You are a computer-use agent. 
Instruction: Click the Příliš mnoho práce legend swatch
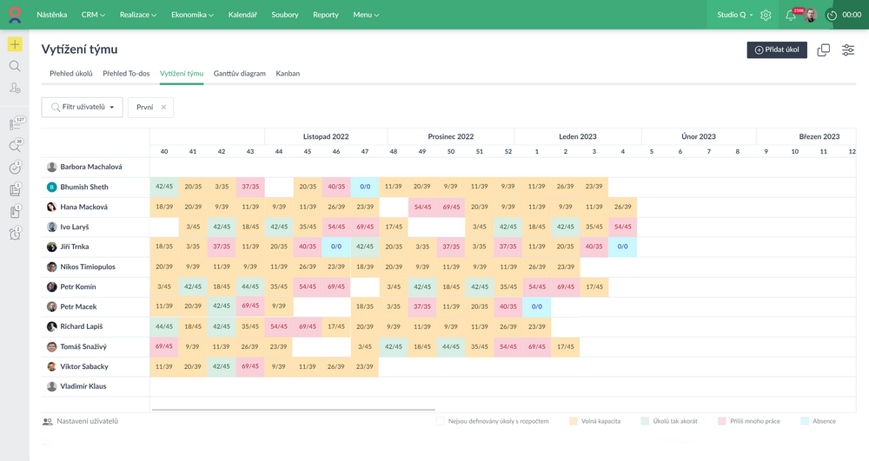[x=721, y=421]
